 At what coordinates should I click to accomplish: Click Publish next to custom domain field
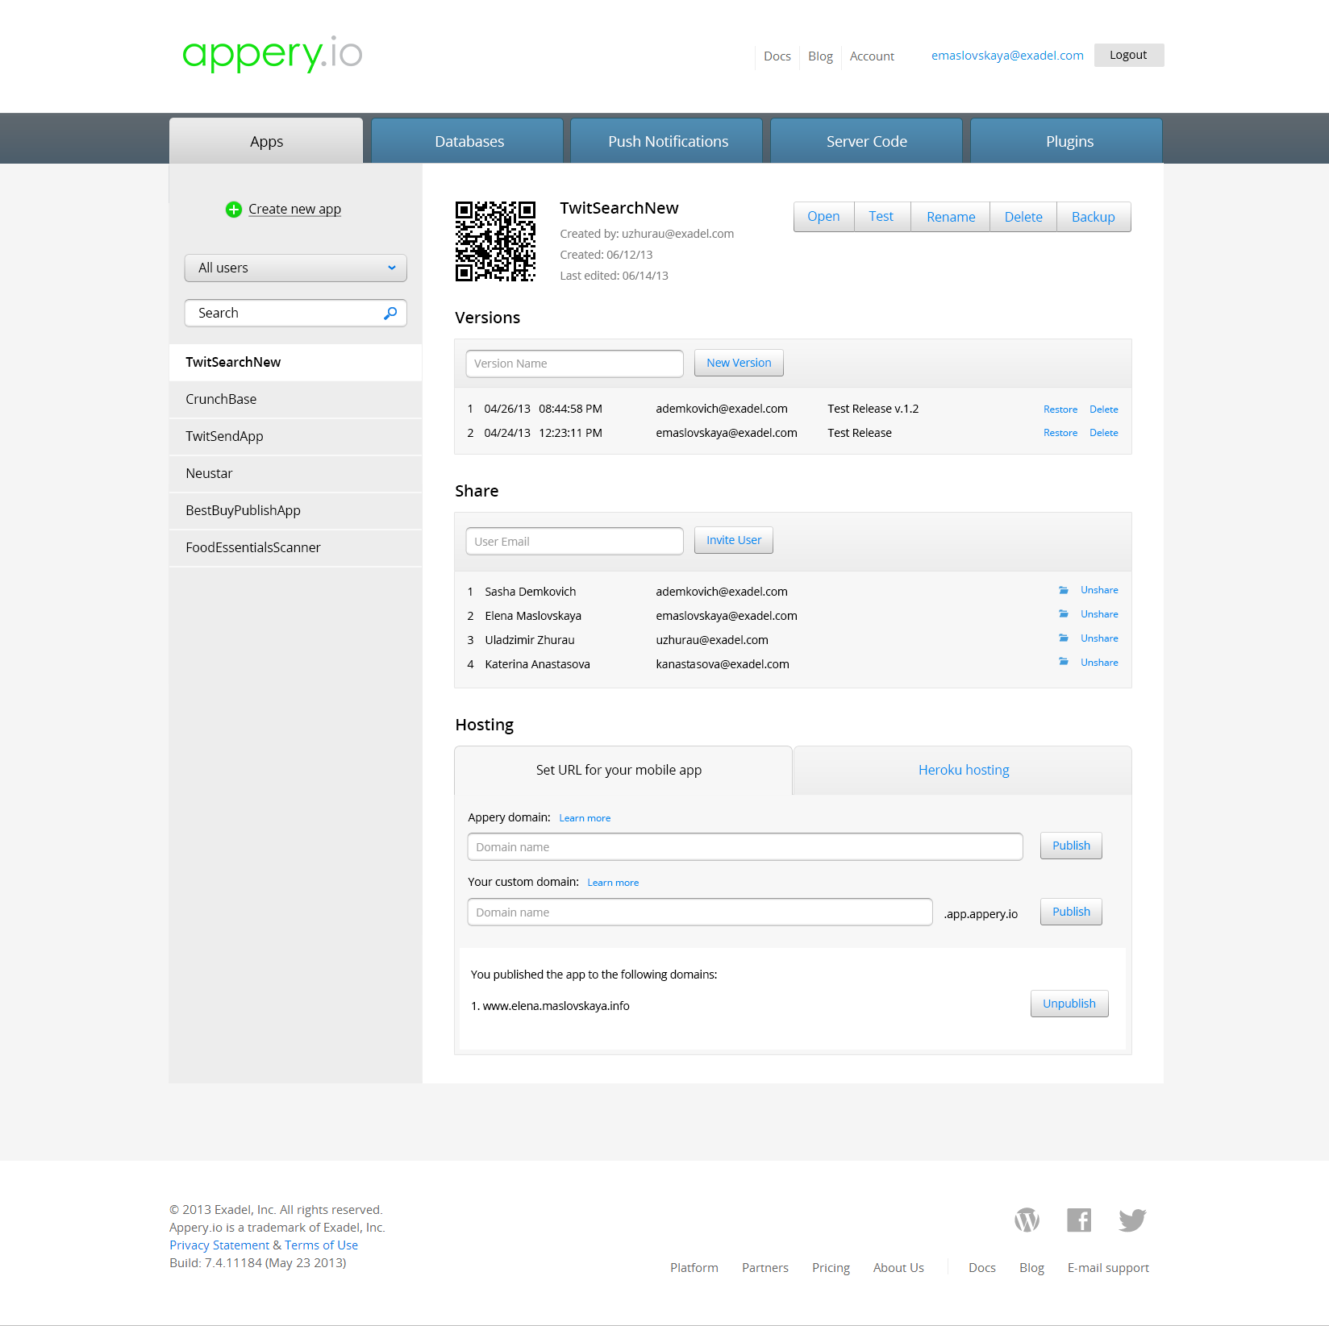pyautogui.click(x=1071, y=912)
